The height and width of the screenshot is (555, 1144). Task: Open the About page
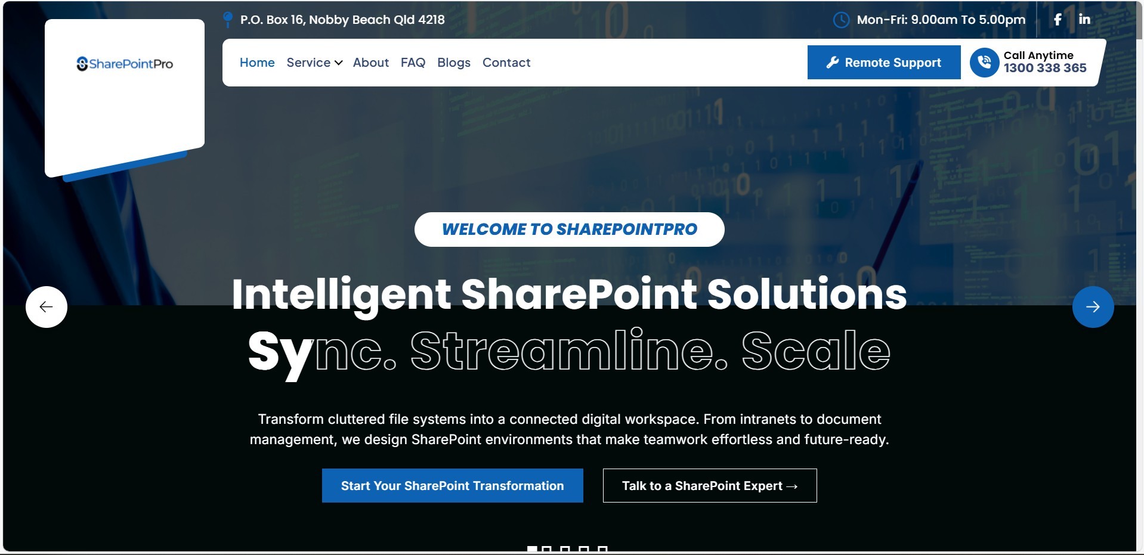click(x=370, y=63)
